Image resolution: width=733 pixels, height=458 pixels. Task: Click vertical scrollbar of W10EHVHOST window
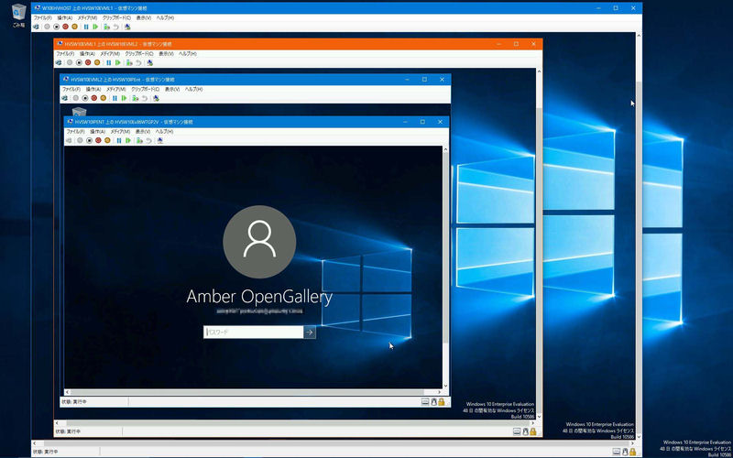click(639, 259)
